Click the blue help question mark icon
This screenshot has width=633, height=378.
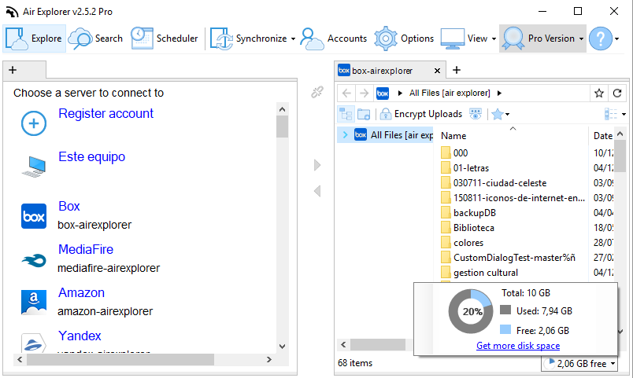[601, 39]
